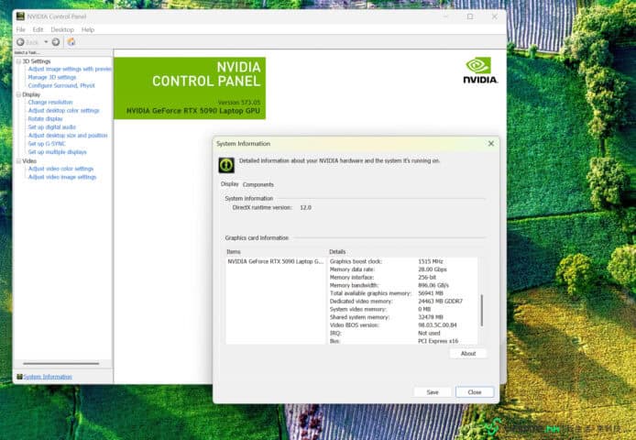Collapse the 3D Settings tree node
Viewport: 636px width, 440px height.
18,61
